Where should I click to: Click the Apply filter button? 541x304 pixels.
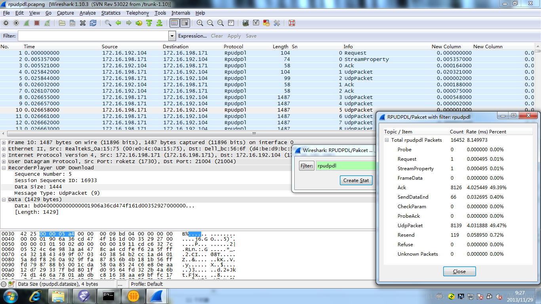coord(234,36)
